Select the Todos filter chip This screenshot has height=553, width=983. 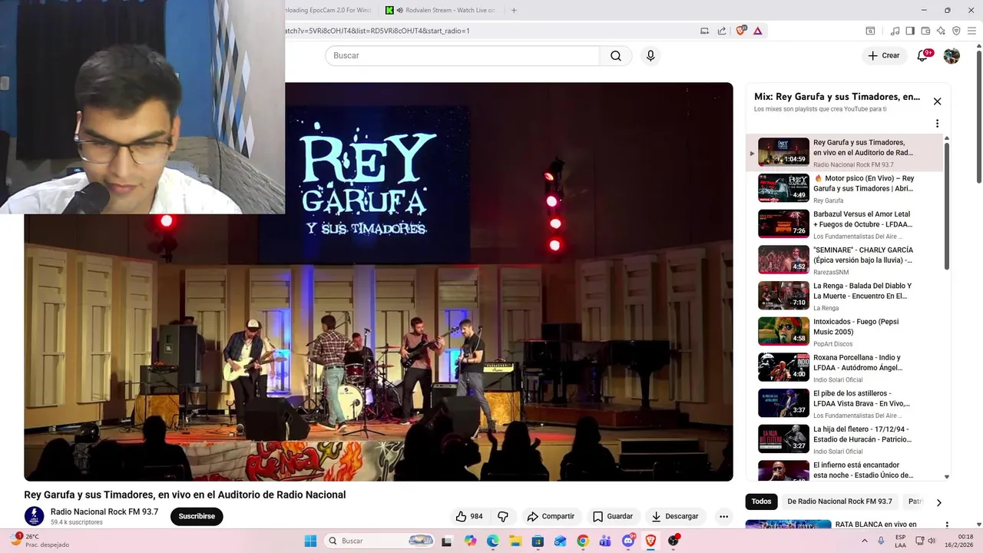[x=761, y=502]
